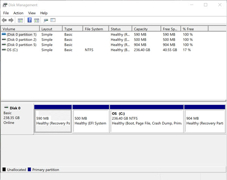Open the File menu
This screenshot has width=227, height=180.
[x=6, y=13]
